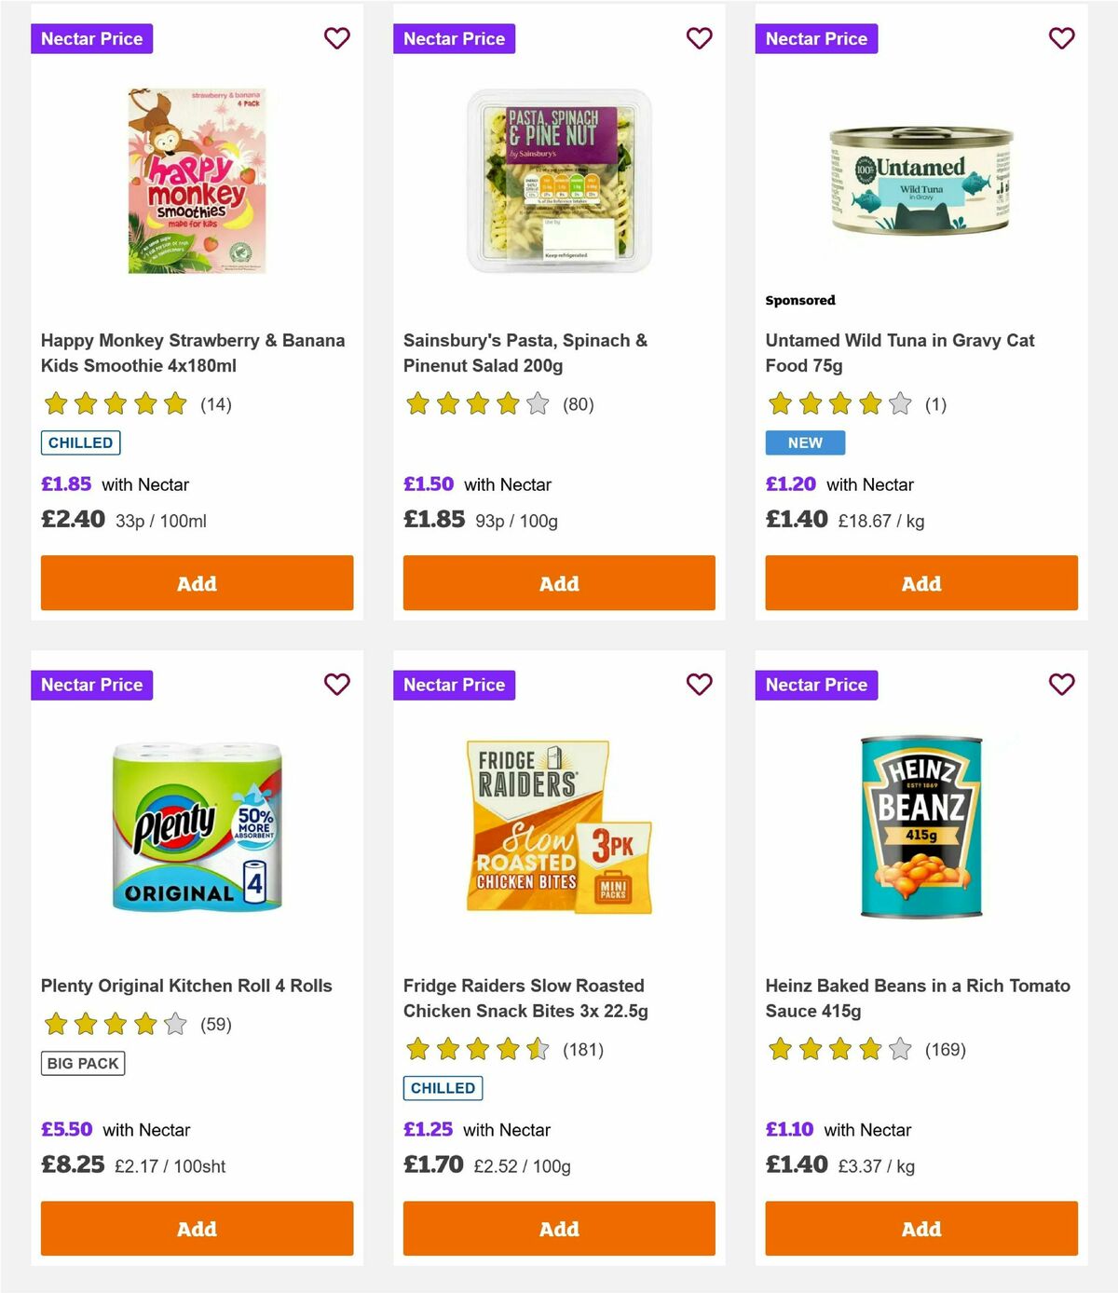Screen dimensions: 1118x1293
Task: Click the £1.50 with Nectar price text
Action: [428, 484]
